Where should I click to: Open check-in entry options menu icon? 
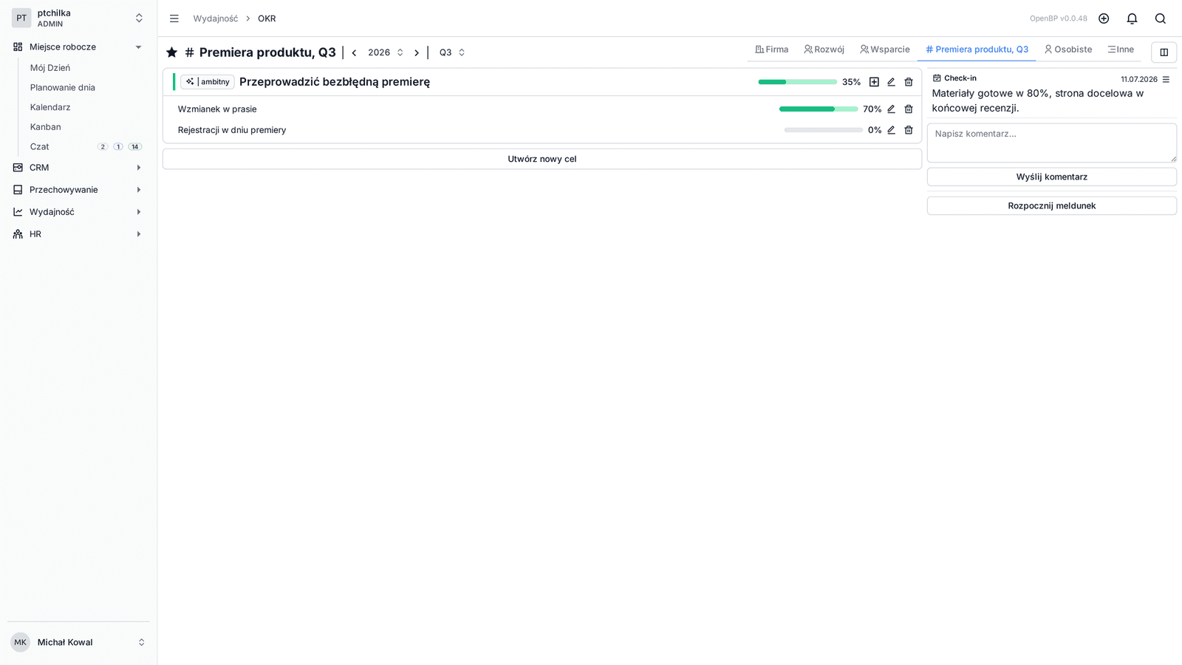coord(1166,79)
